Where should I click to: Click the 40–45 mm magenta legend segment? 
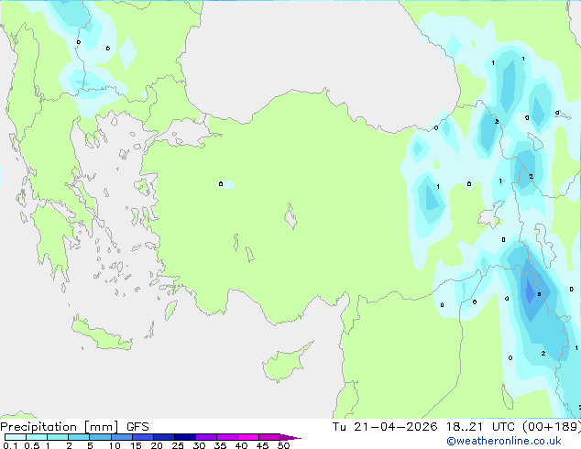(248, 437)
